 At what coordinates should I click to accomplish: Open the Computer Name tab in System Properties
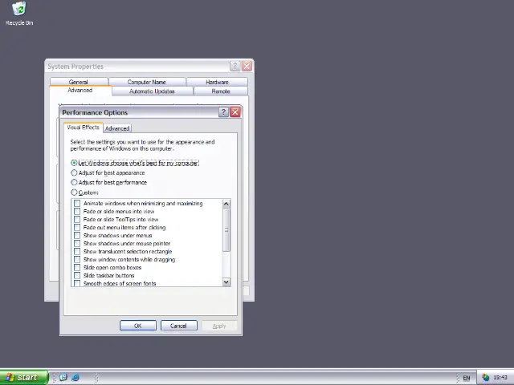coord(146,82)
